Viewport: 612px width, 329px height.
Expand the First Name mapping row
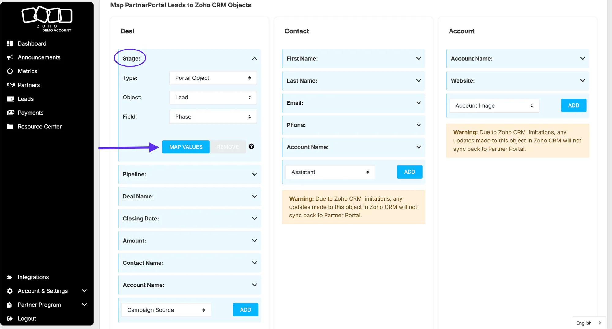click(354, 58)
